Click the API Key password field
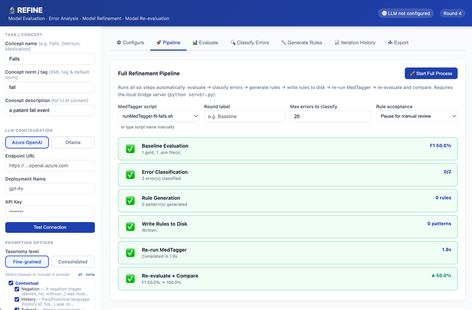Image resolution: width=472 pixels, height=310 pixels. pyautogui.click(x=50, y=212)
